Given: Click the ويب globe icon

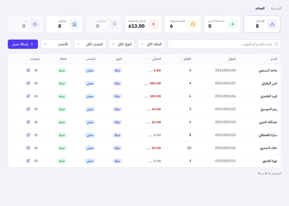Looking at the screenshot, I should click(x=35, y=24).
